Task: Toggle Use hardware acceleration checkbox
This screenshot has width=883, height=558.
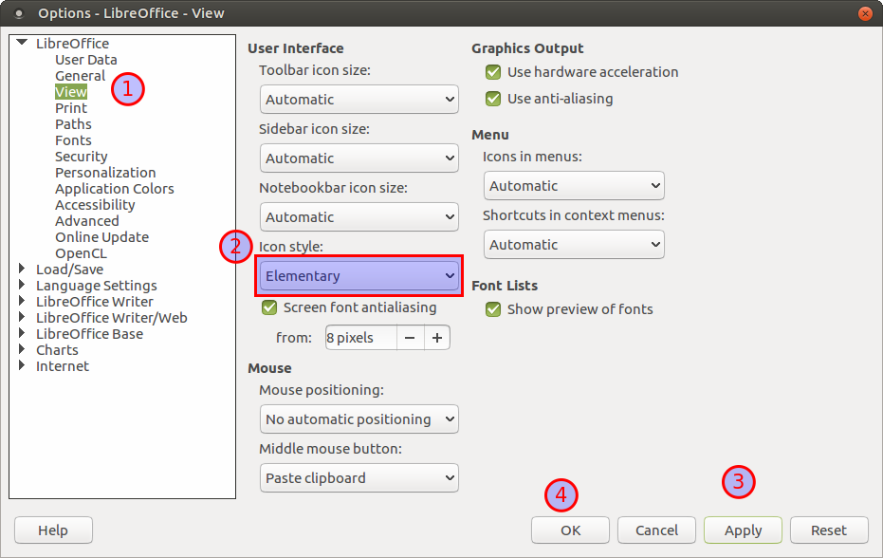Action: 493,72
